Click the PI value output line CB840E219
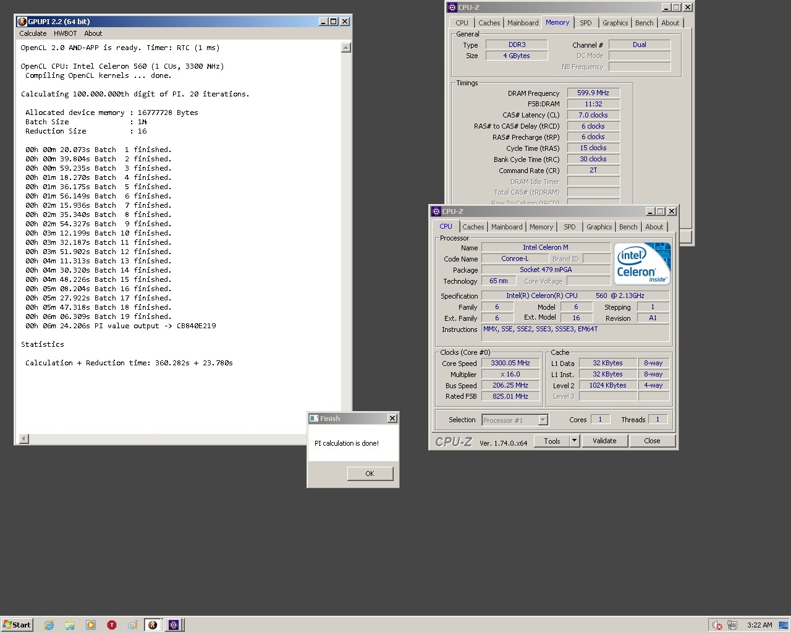The image size is (791, 633). 121,326
